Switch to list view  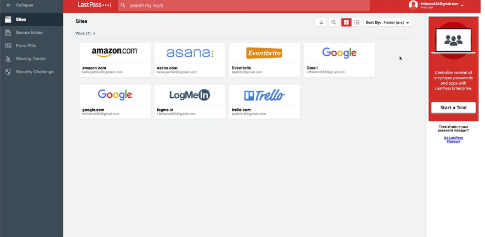click(x=357, y=22)
